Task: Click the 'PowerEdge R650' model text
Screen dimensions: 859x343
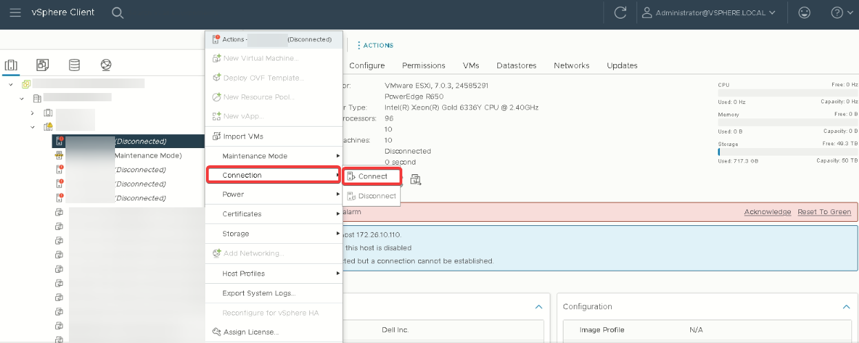Action: coord(413,96)
